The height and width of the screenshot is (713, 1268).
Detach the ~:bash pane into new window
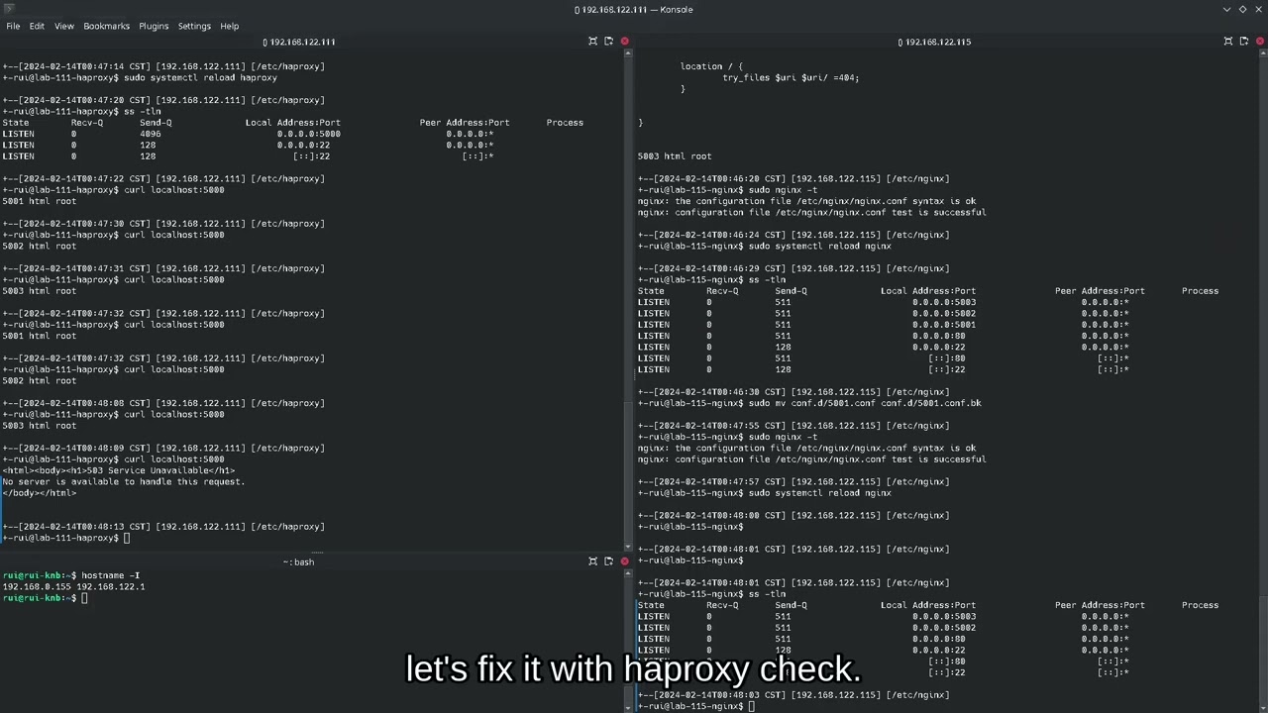pyautogui.click(x=608, y=561)
